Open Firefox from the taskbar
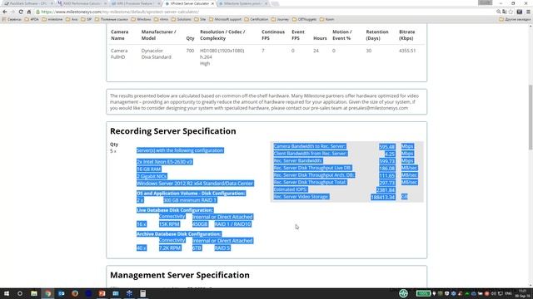The height and width of the screenshot is (299, 533). point(75,293)
